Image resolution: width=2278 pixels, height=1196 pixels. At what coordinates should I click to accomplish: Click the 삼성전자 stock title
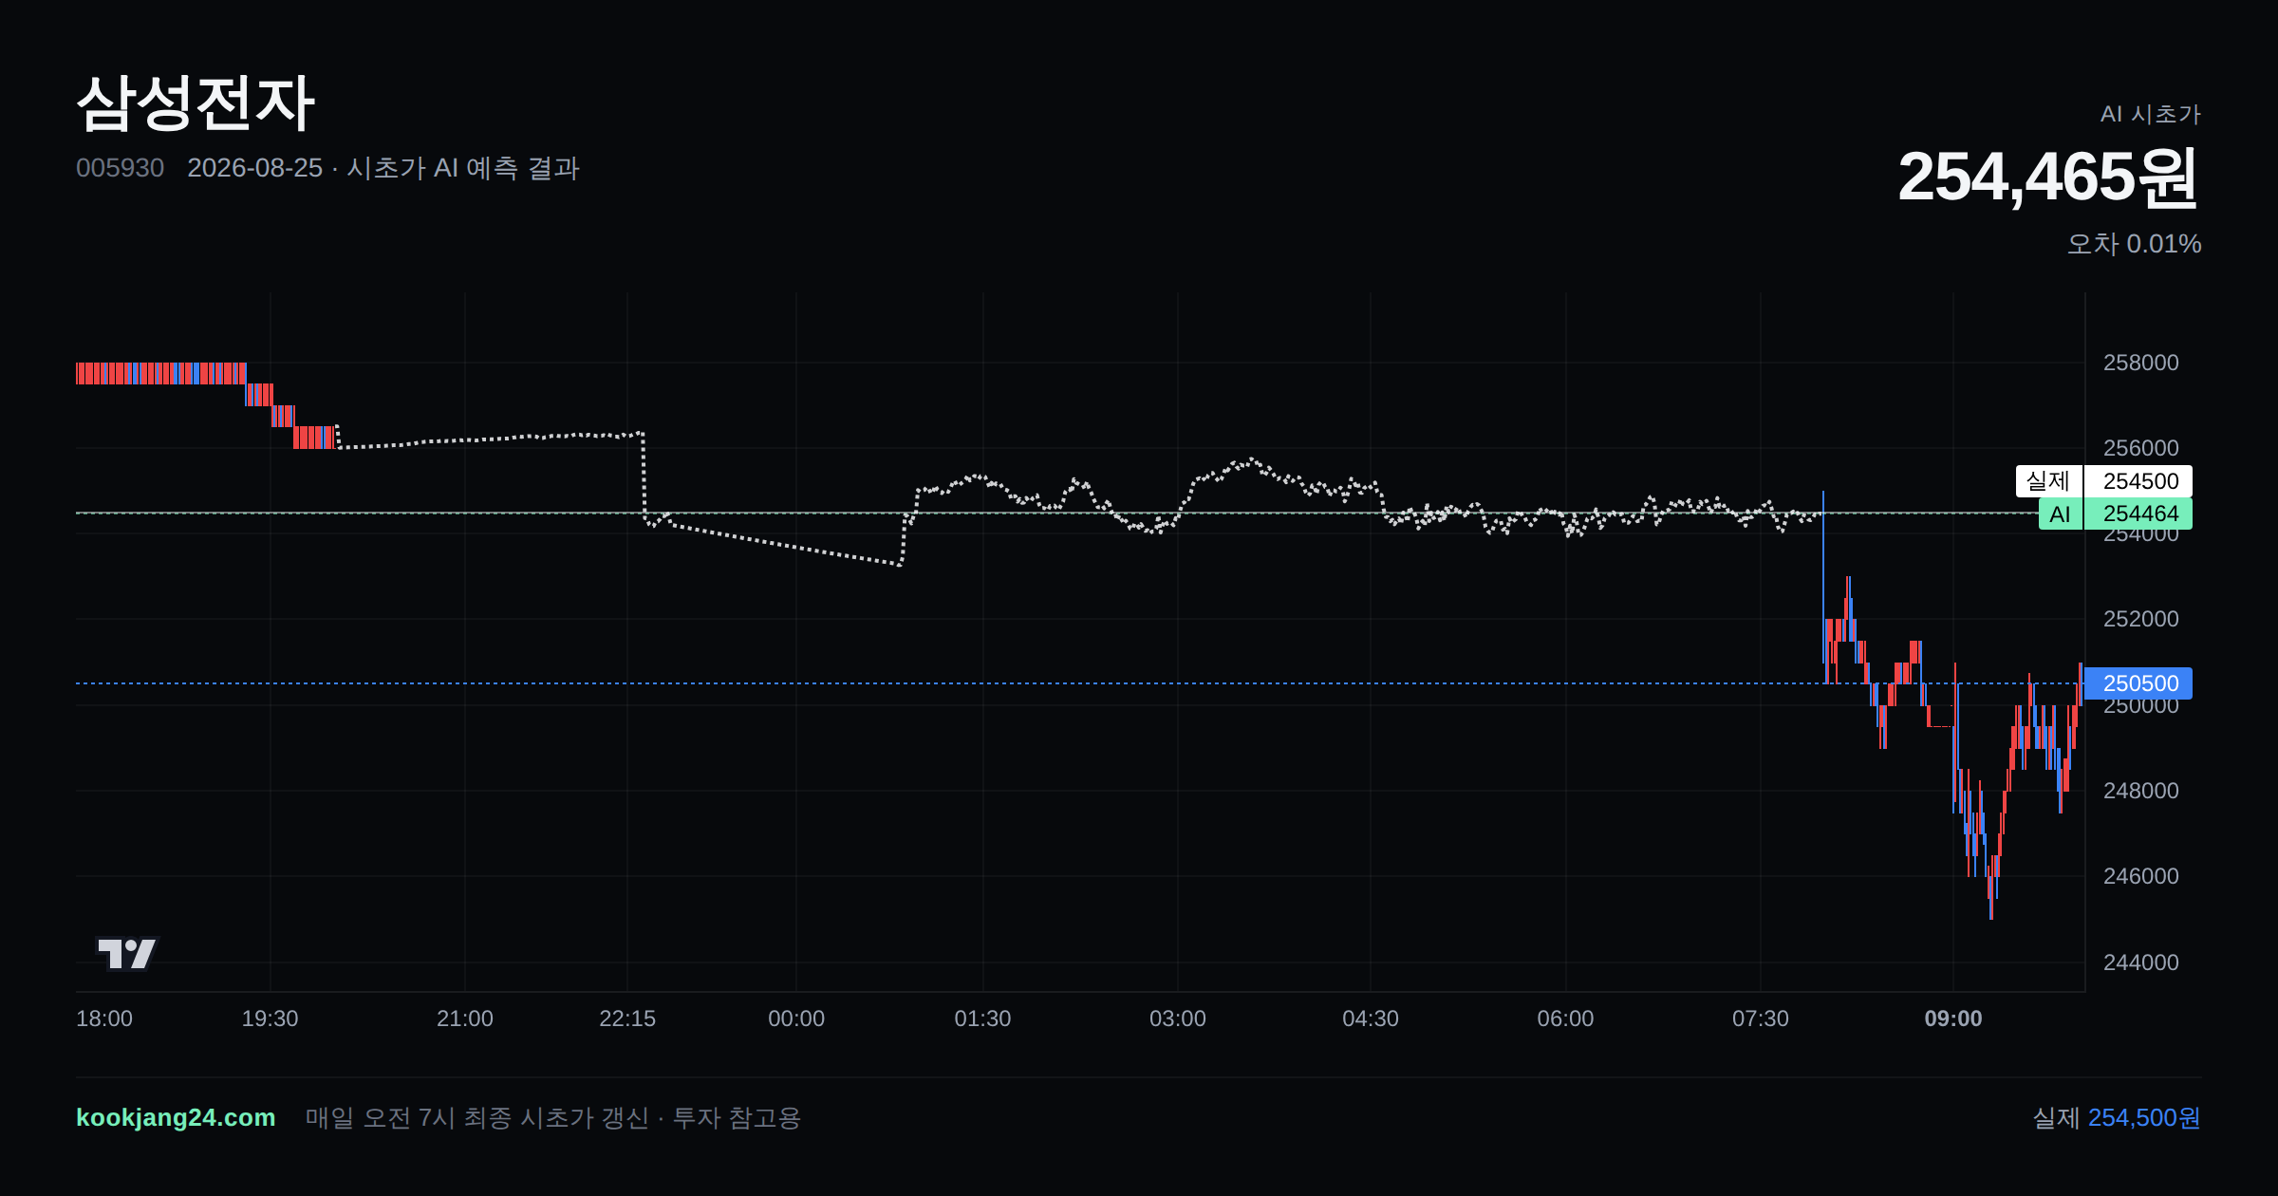[x=196, y=103]
